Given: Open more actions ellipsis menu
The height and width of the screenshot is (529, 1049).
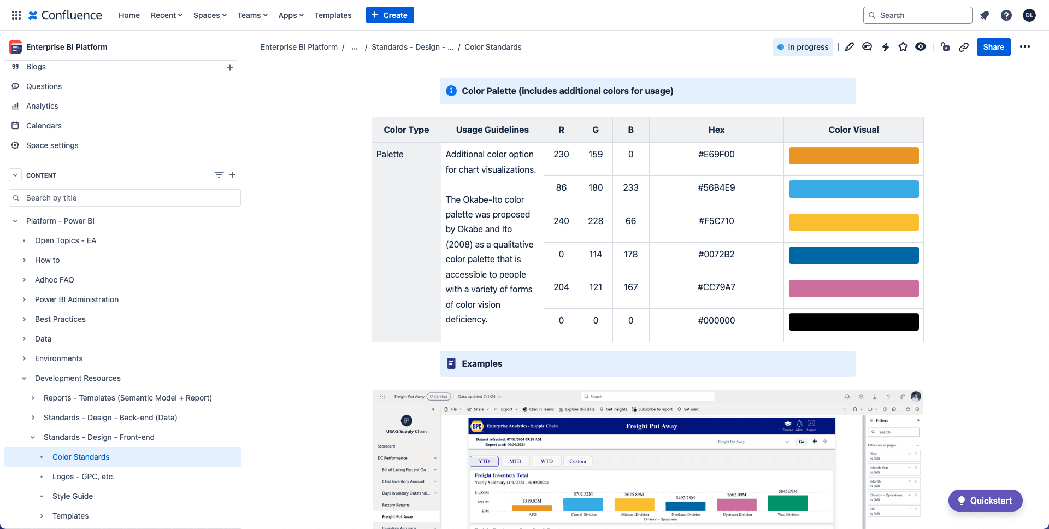Looking at the screenshot, I should pos(1025,47).
